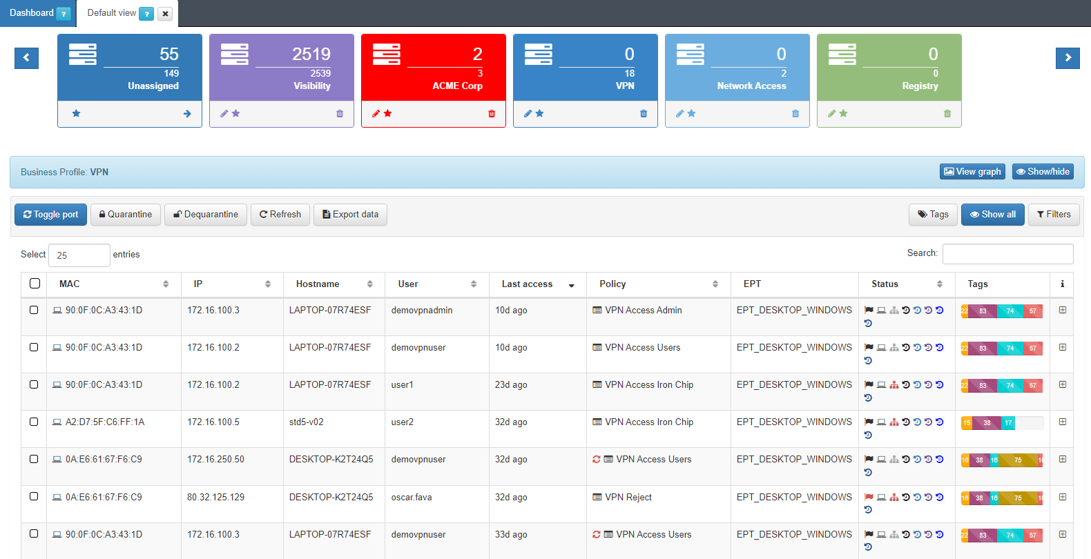The height and width of the screenshot is (559, 1091).
Task: Favorite the VPN card via star icon
Action: pyautogui.click(x=539, y=113)
